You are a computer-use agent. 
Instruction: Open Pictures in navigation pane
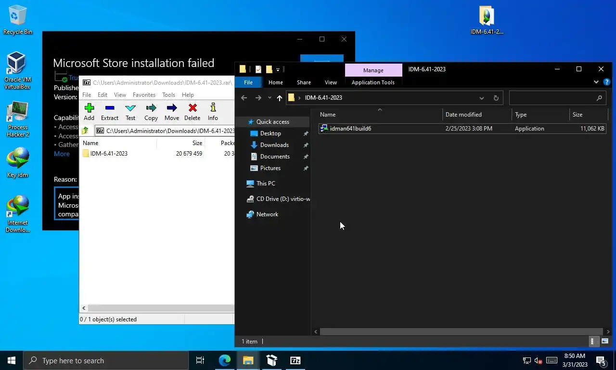click(x=270, y=168)
